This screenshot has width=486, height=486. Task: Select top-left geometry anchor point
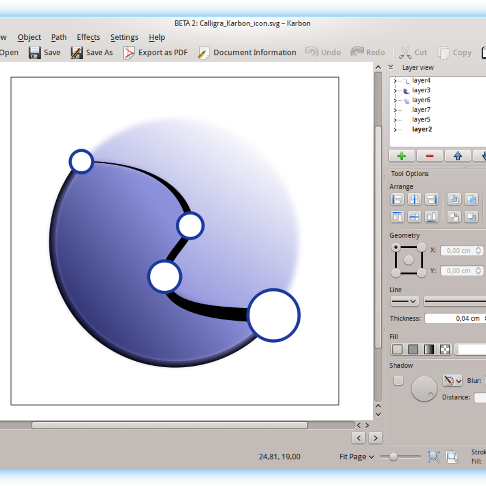[396, 247]
